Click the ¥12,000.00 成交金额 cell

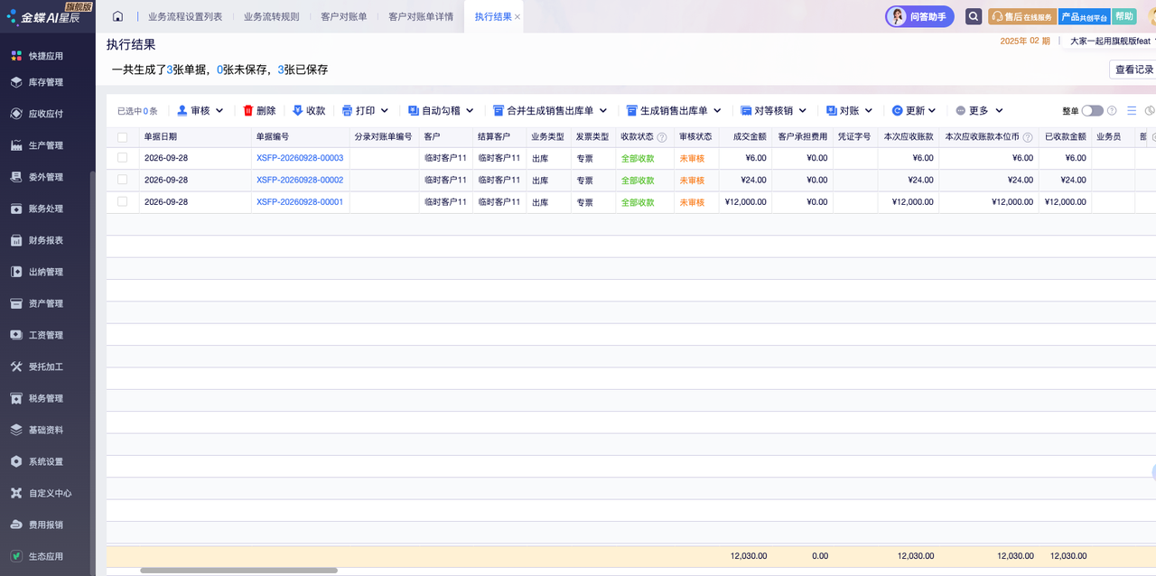click(x=746, y=202)
